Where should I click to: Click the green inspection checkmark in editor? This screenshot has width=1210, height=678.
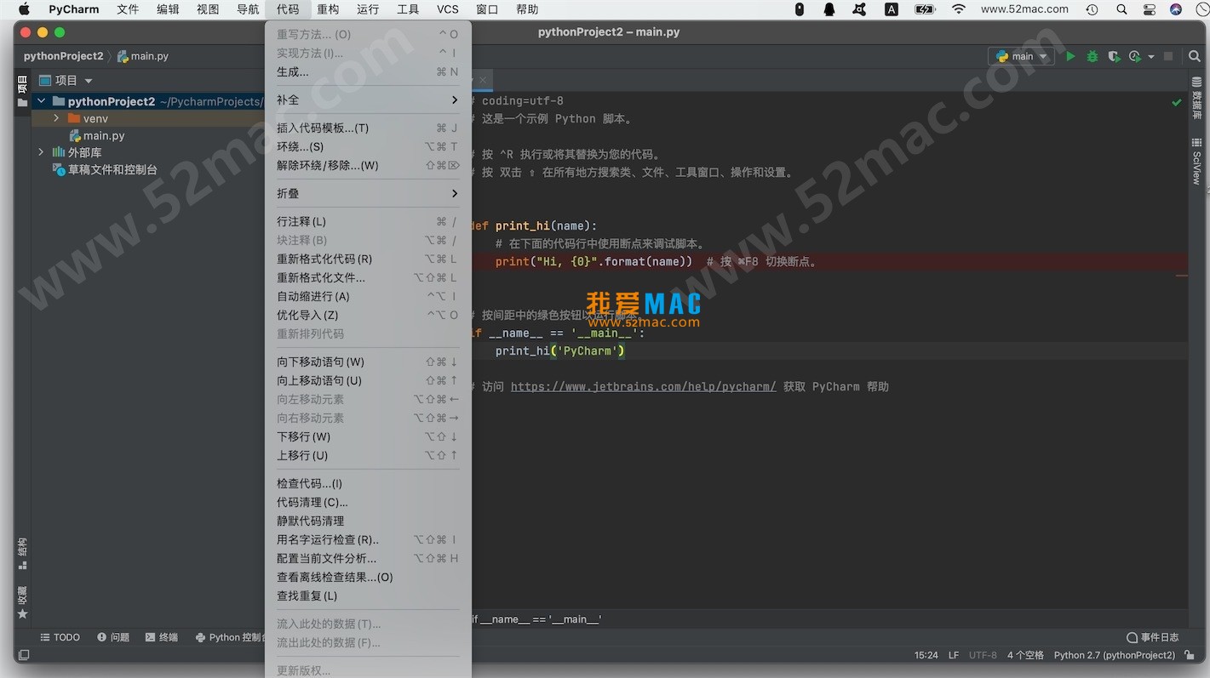(1176, 102)
